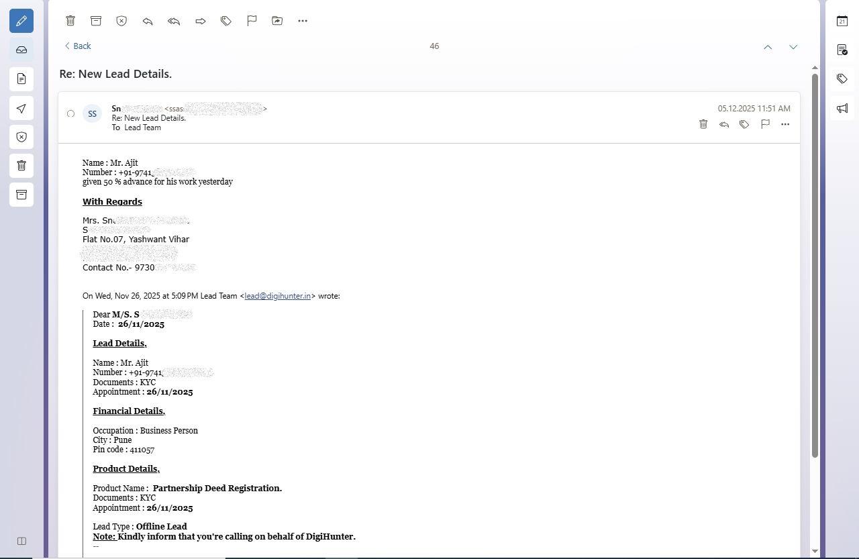The width and height of the screenshot is (859, 559).
Task: Flag the message in the header
Action: pos(765,124)
